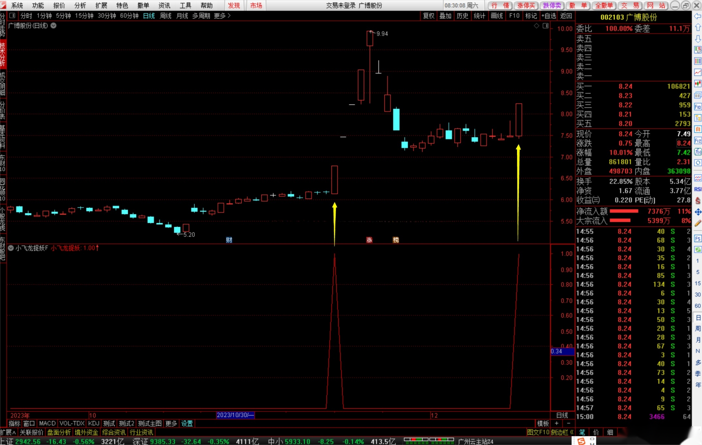Click the 涨停买 button
This screenshot has height=445, width=702.
point(526,5)
